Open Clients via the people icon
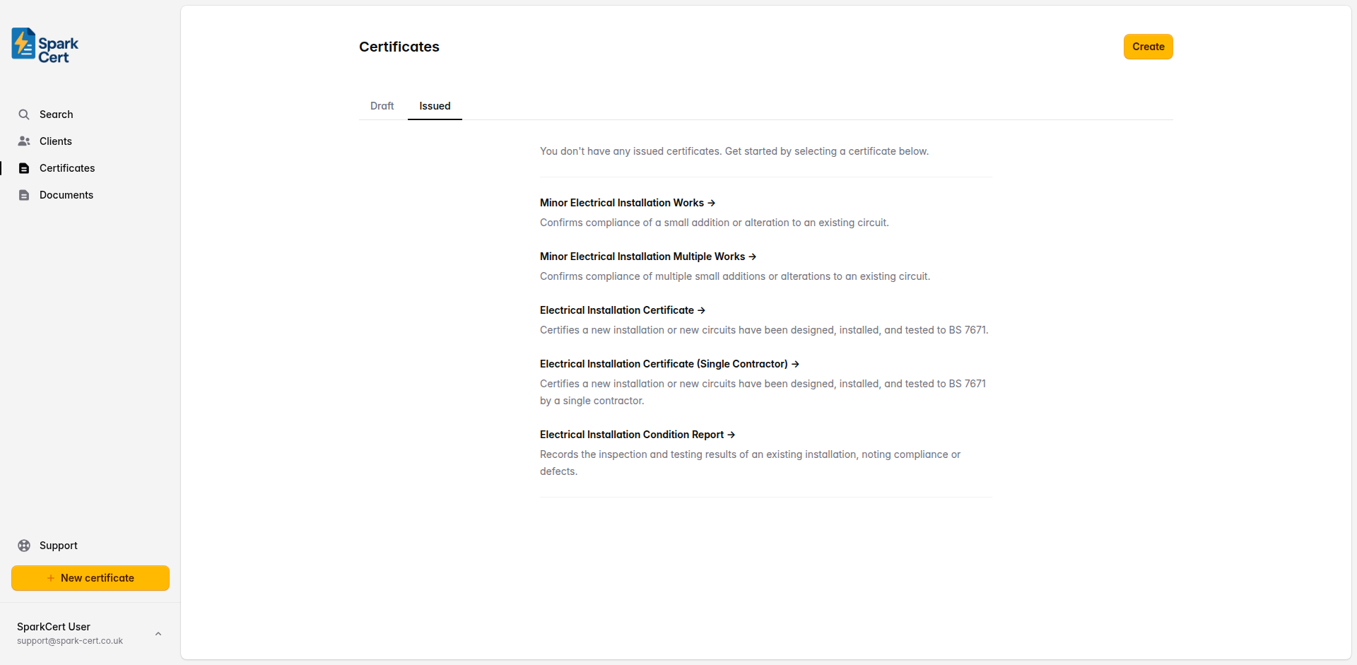 [24, 141]
